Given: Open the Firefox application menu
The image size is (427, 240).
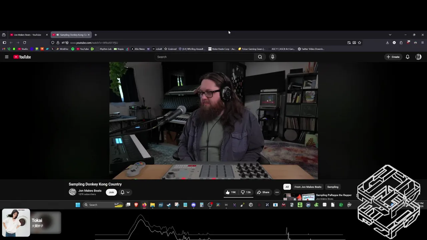Looking at the screenshot, I should point(422,43).
